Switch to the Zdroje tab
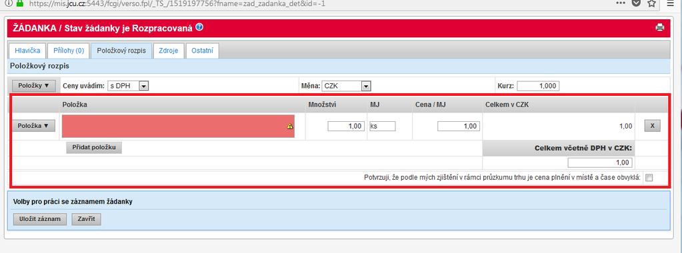Screen dimensions: 682x253 click(x=168, y=51)
